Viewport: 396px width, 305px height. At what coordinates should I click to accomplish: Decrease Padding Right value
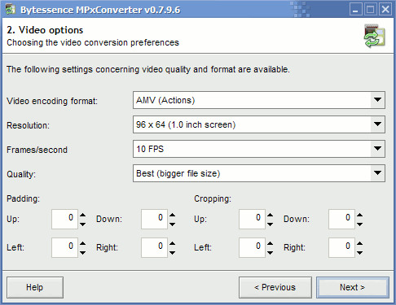pyautogui.click(x=172, y=252)
